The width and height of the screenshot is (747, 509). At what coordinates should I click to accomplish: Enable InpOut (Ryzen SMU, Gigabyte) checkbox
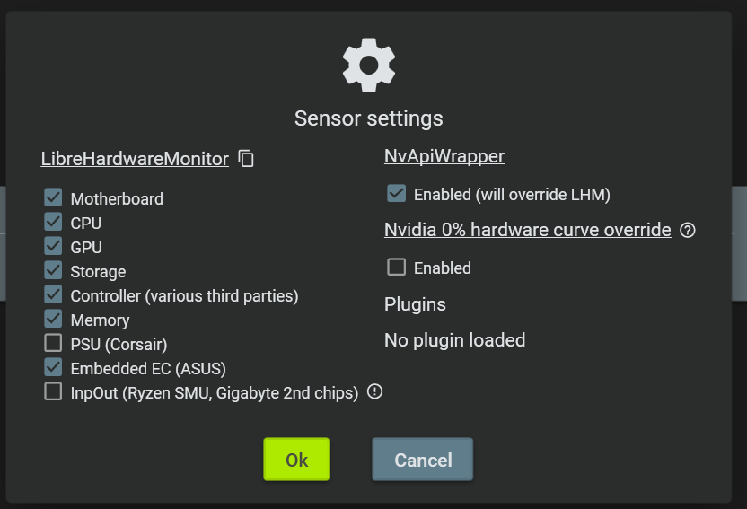coord(54,391)
